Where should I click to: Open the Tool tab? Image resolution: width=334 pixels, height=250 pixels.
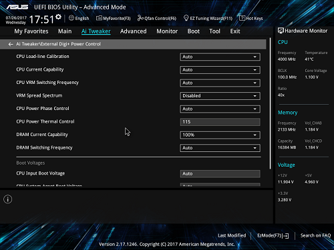tap(214, 31)
